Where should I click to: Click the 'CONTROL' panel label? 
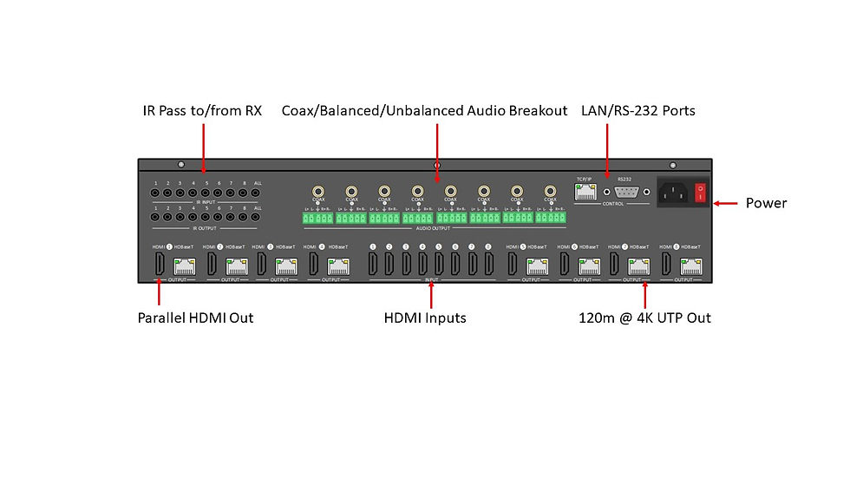(613, 204)
